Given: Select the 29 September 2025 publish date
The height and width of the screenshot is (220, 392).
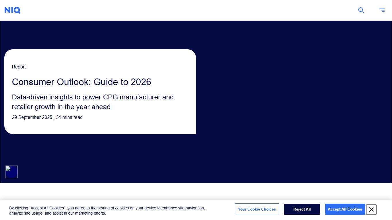Looking at the screenshot, I should 32,117.
